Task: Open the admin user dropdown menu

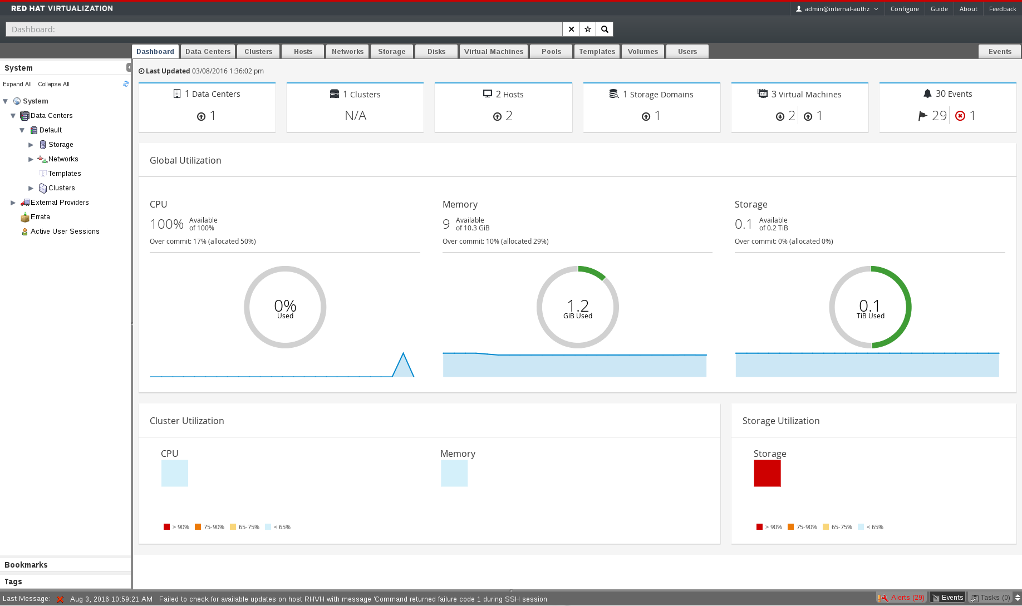Action: tap(837, 9)
